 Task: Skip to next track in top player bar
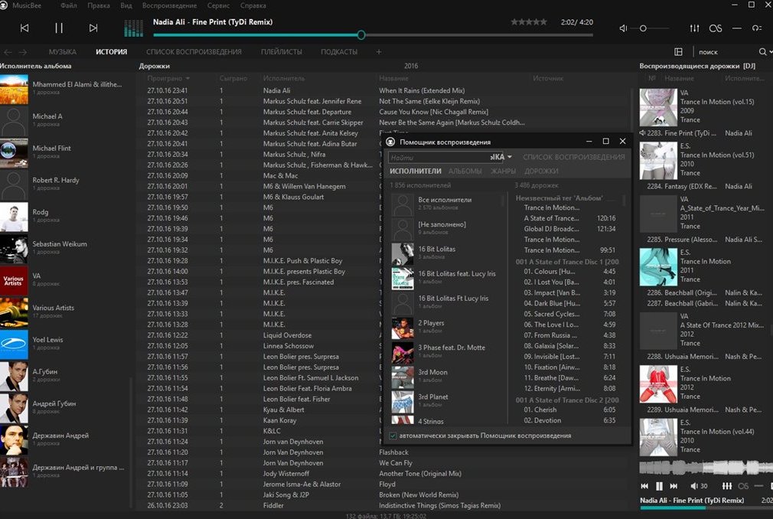(x=93, y=28)
